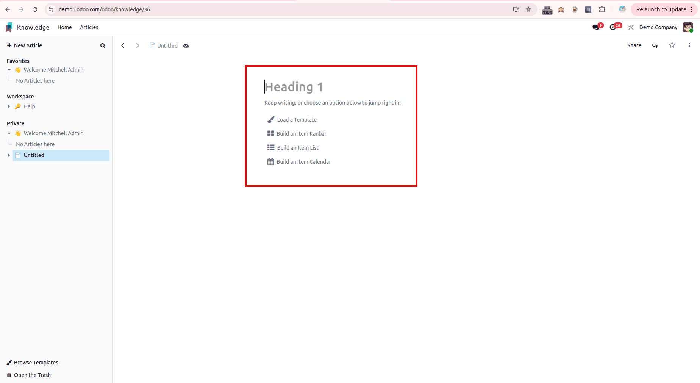The width and height of the screenshot is (700, 383).
Task: Click the Build an Item Calendar icon
Action: click(x=270, y=161)
